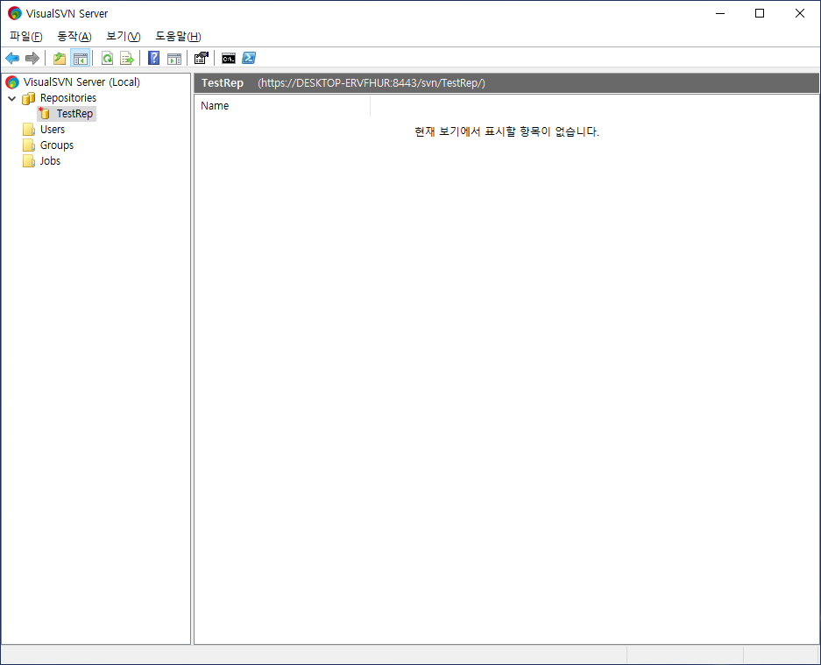821x665 pixels.
Task: Click the Users folder icon
Action: 29,130
